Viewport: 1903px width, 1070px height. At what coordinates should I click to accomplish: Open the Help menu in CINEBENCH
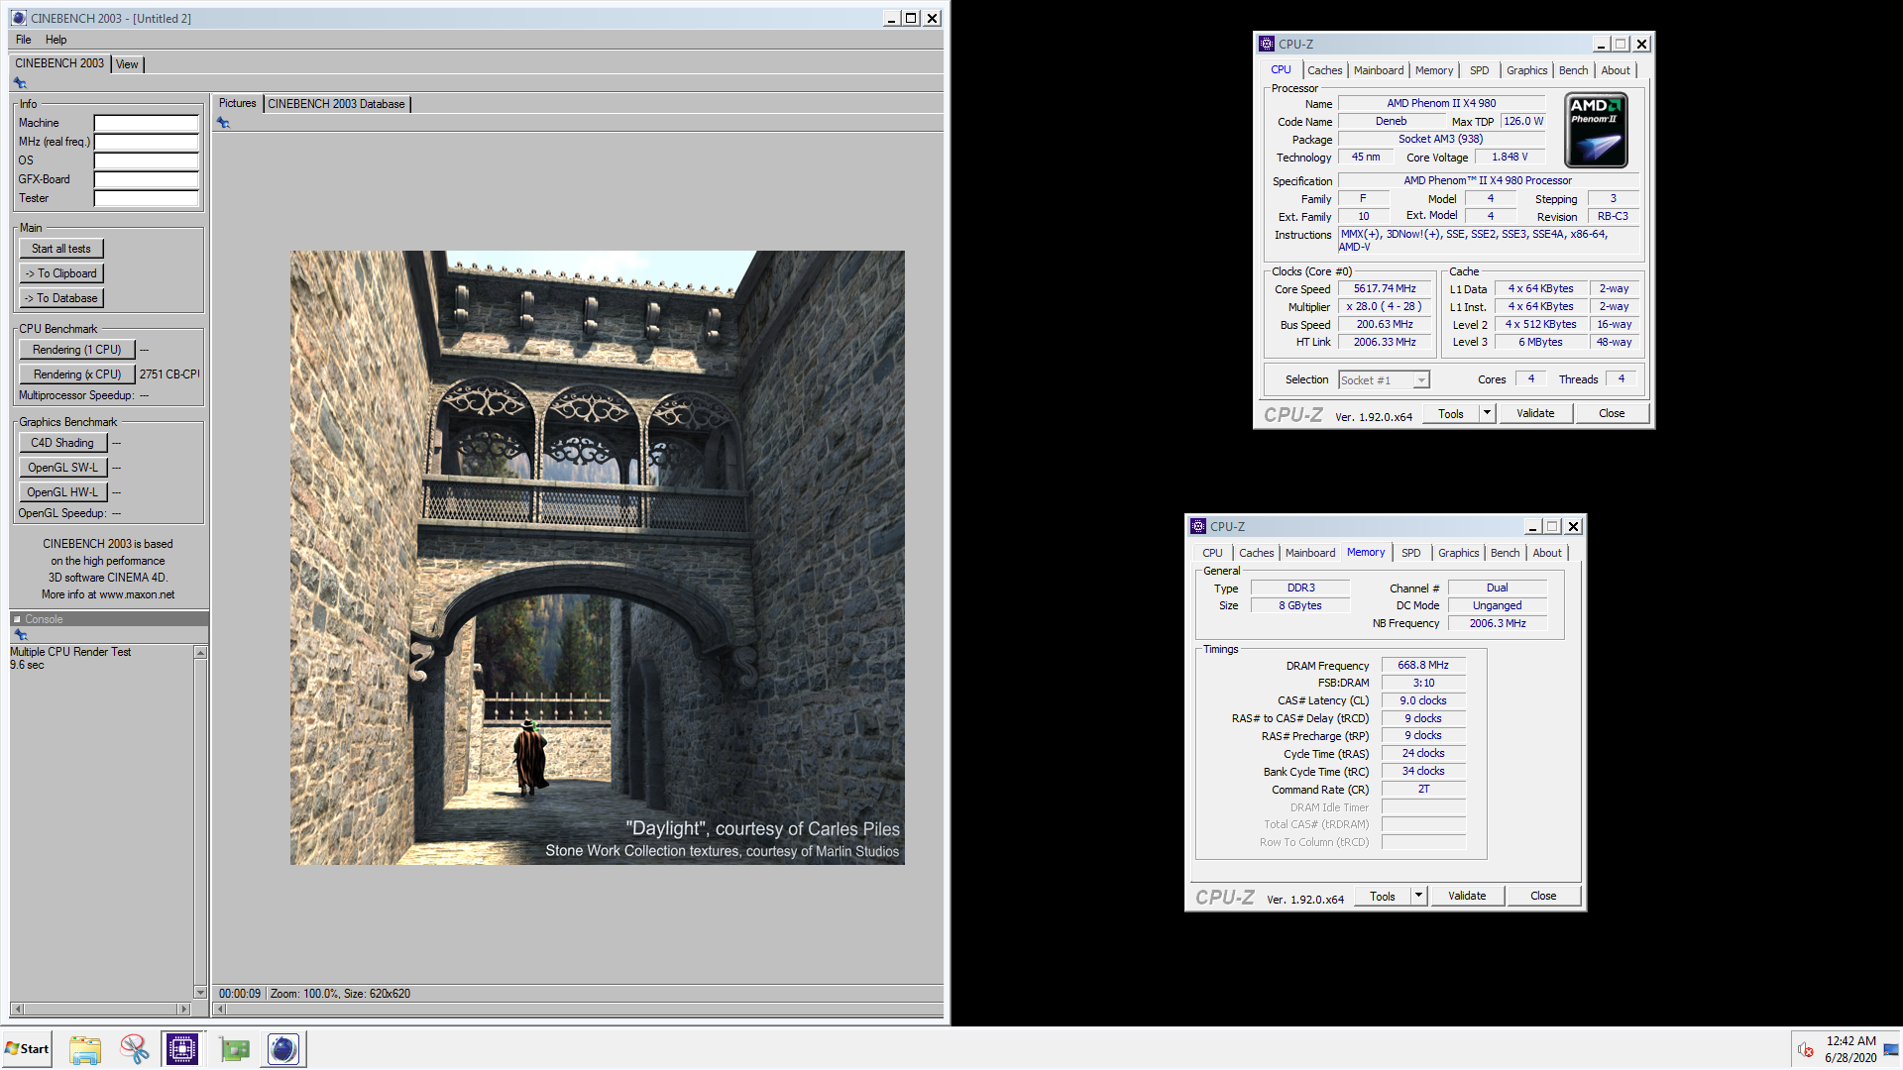[x=56, y=40]
